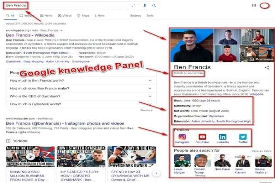Viewport: 275px width, 183px height.
Task: Click the "Net worth: £700 million" panel entry
Action: pos(202,111)
